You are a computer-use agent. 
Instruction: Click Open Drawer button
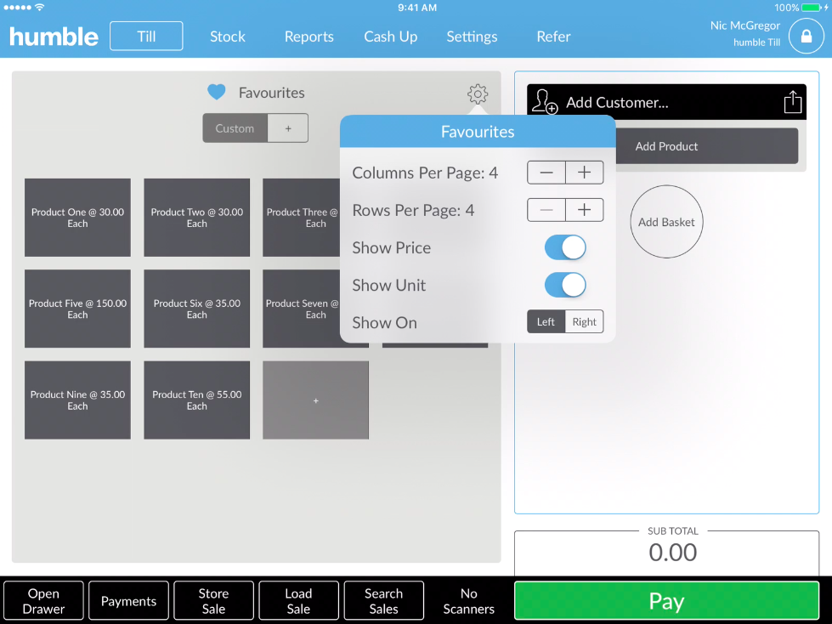pos(43,601)
